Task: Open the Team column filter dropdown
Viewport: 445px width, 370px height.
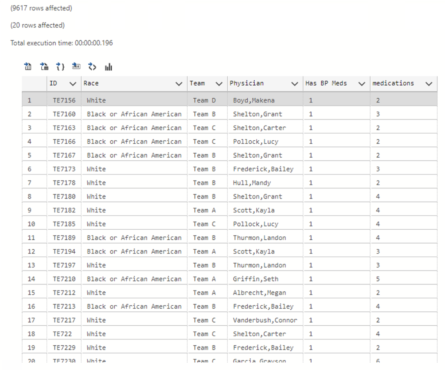Action: tap(219, 84)
